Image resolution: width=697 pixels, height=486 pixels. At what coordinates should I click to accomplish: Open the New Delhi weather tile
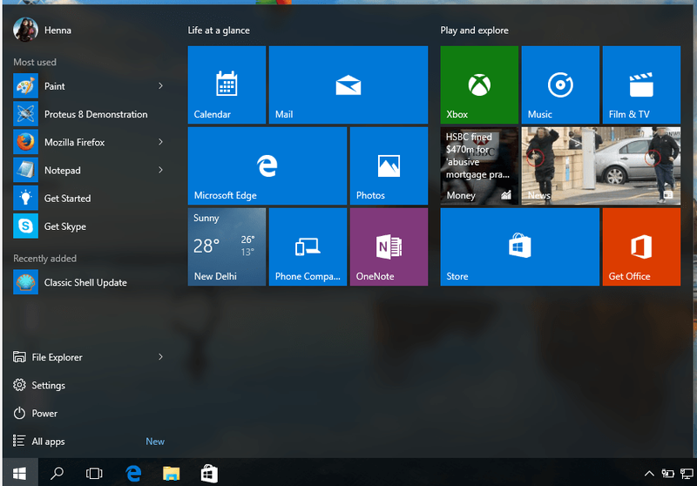227,247
